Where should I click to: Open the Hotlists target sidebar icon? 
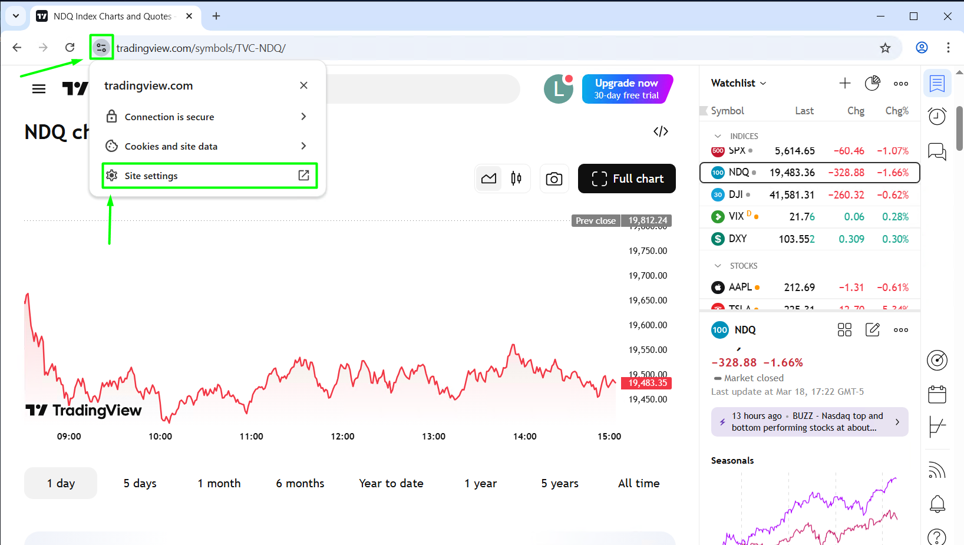point(937,360)
